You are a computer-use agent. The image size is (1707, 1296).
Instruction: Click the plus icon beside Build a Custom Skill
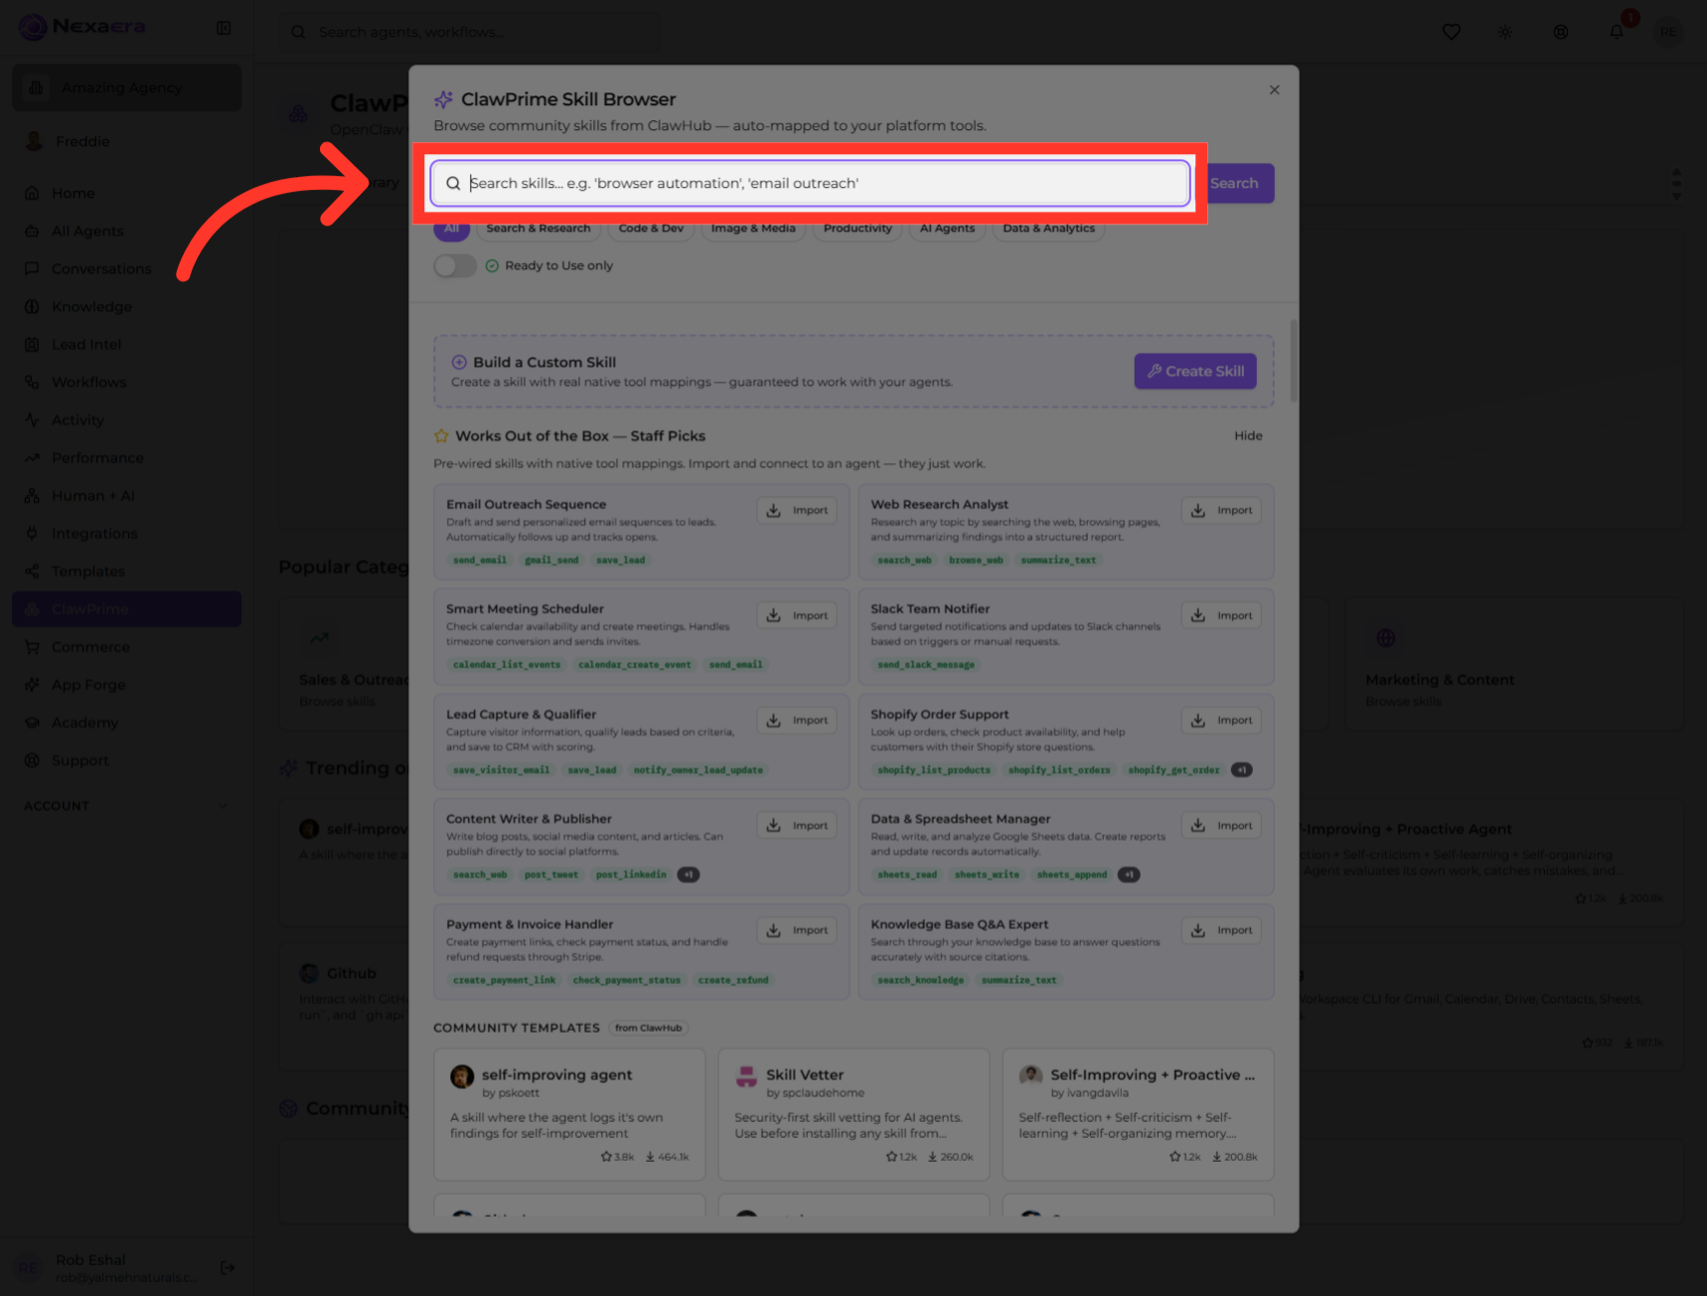coord(459,362)
